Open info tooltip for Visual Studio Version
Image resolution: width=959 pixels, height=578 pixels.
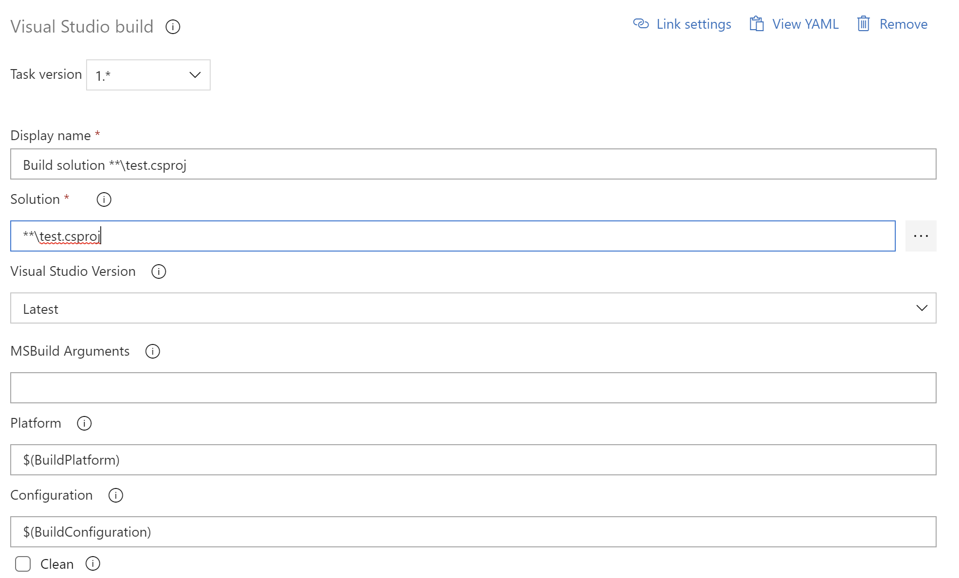pos(159,271)
